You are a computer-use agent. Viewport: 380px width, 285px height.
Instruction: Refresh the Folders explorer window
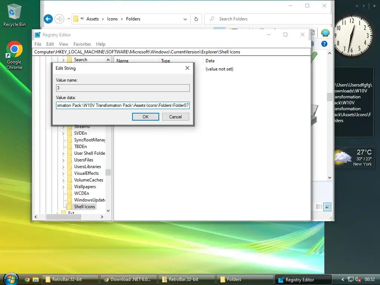coord(196,19)
